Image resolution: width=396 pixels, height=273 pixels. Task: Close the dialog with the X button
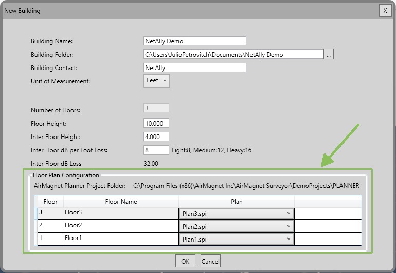tap(385, 11)
